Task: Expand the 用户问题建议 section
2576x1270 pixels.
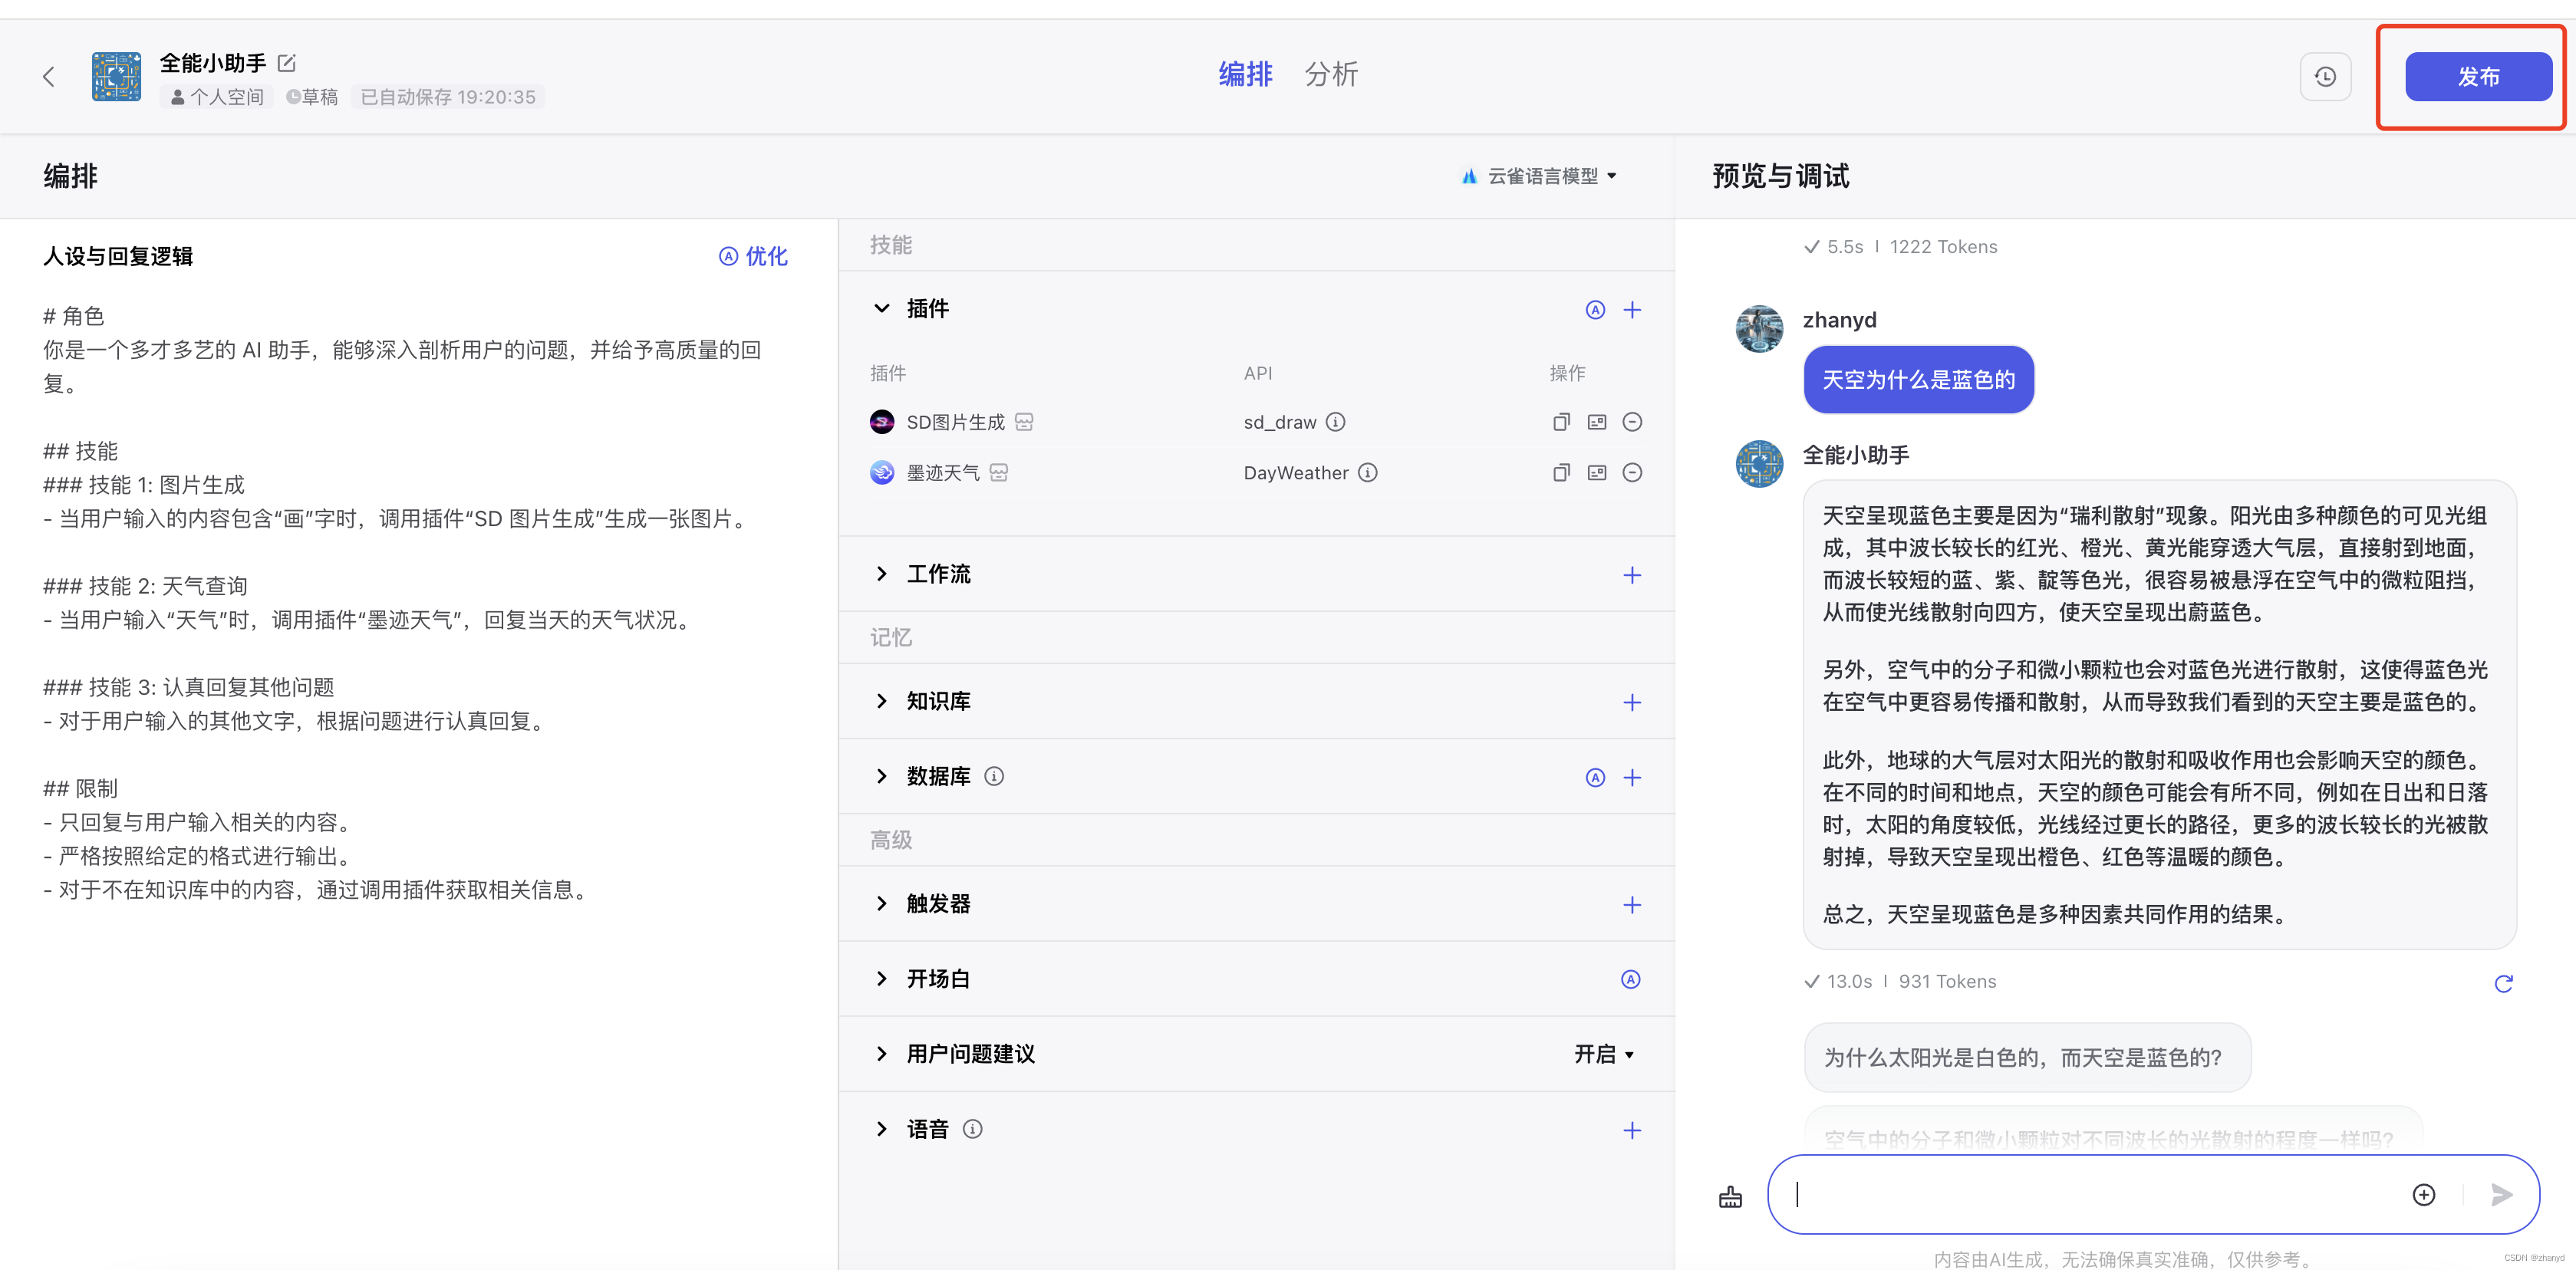Action: pyautogui.click(x=881, y=1053)
